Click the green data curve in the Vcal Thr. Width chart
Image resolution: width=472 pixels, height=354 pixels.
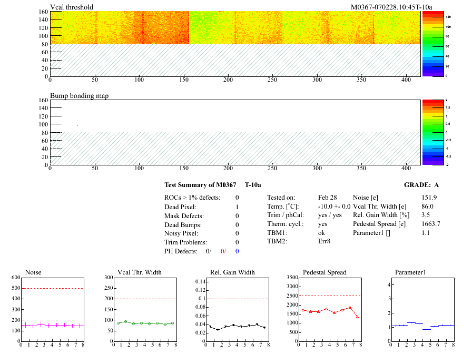(145, 323)
